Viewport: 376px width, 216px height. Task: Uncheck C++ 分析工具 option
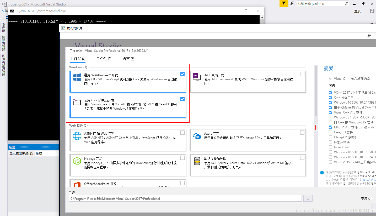tap(330, 97)
